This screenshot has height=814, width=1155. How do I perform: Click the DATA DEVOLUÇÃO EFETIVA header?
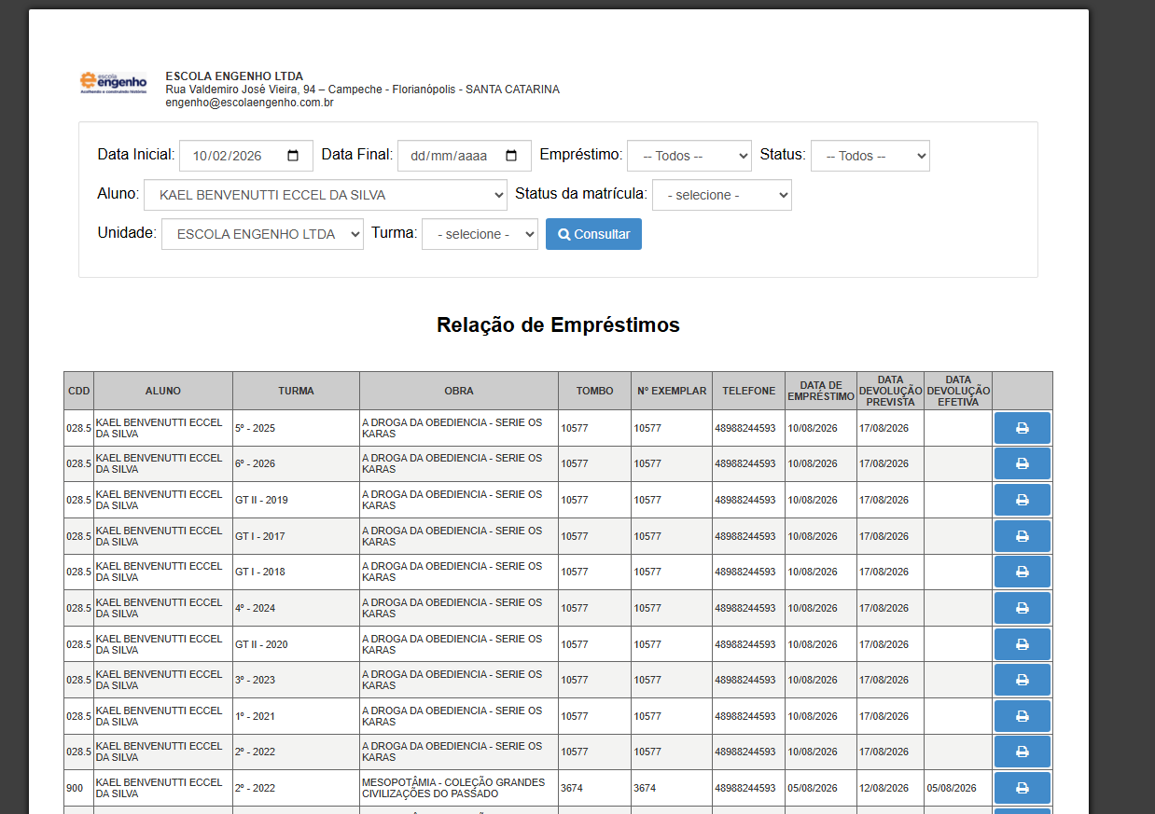coord(958,391)
